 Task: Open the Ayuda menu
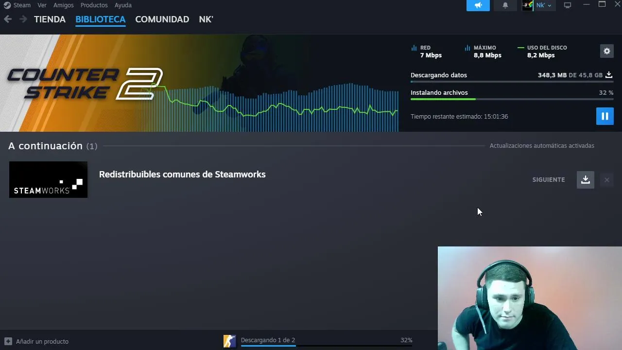(x=123, y=5)
